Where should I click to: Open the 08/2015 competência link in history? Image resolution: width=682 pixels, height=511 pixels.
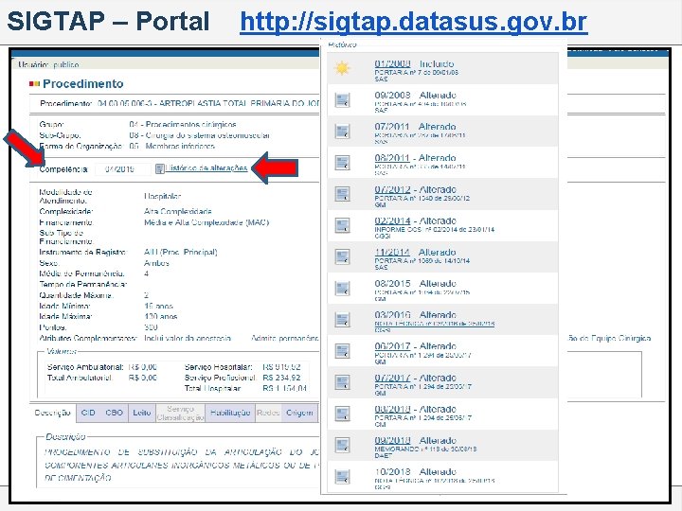coord(392,283)
